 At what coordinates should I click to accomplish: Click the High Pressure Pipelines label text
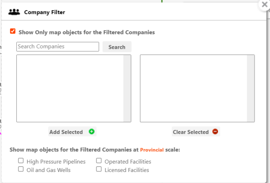coord(56,161)
